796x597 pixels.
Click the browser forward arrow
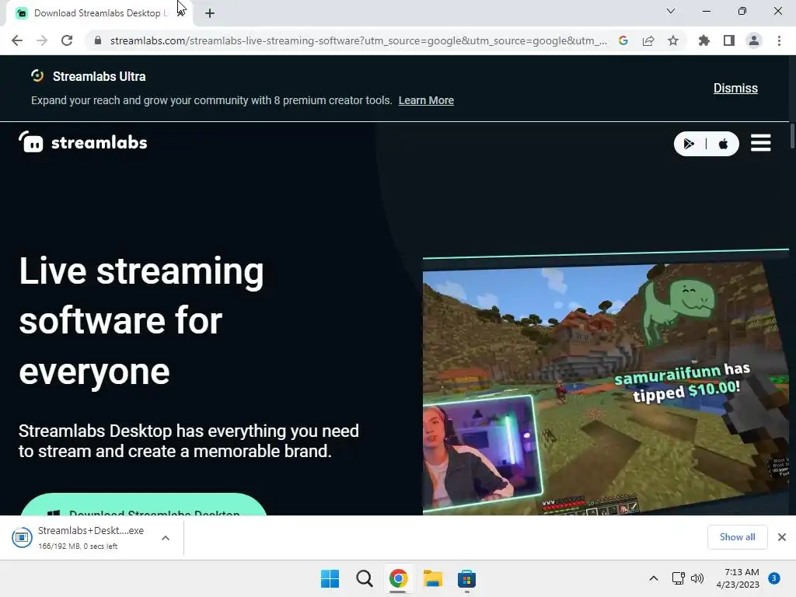[42, 40]
